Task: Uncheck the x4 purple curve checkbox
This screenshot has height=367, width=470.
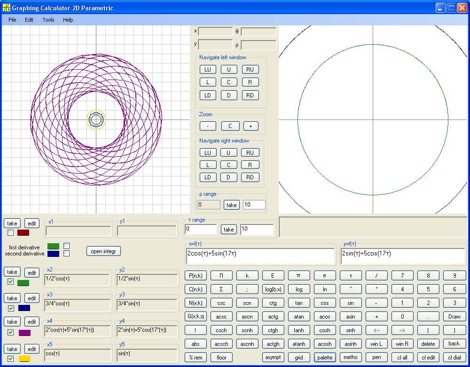Action: [10, 333]
